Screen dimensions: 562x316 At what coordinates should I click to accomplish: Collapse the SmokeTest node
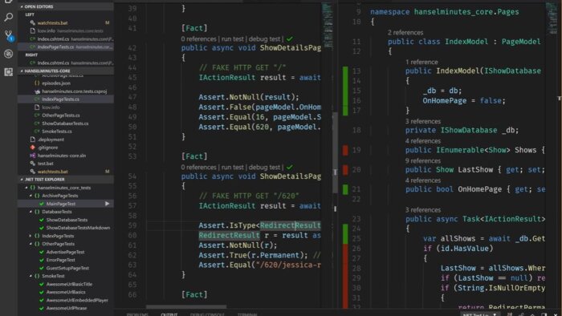coord(31,276)
